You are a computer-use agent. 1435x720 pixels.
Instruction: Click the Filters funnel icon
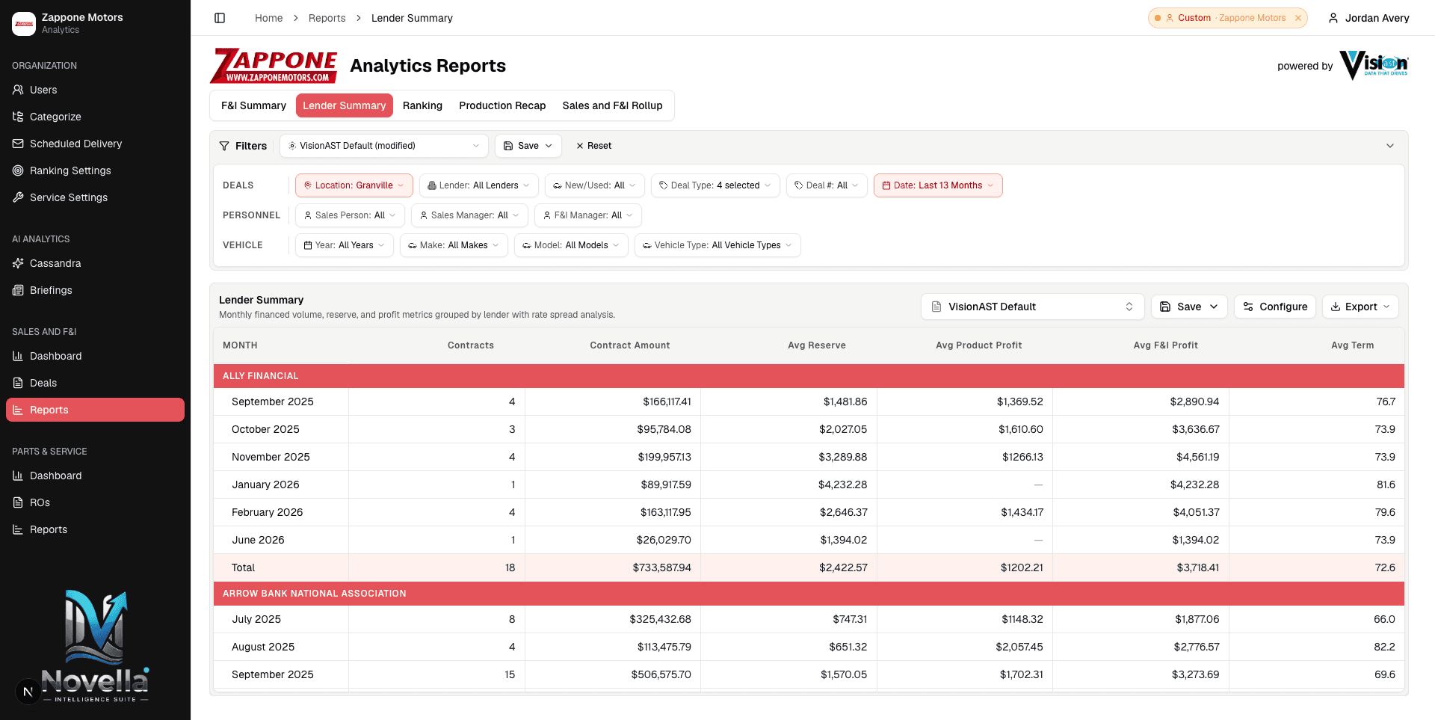[224, 146]
